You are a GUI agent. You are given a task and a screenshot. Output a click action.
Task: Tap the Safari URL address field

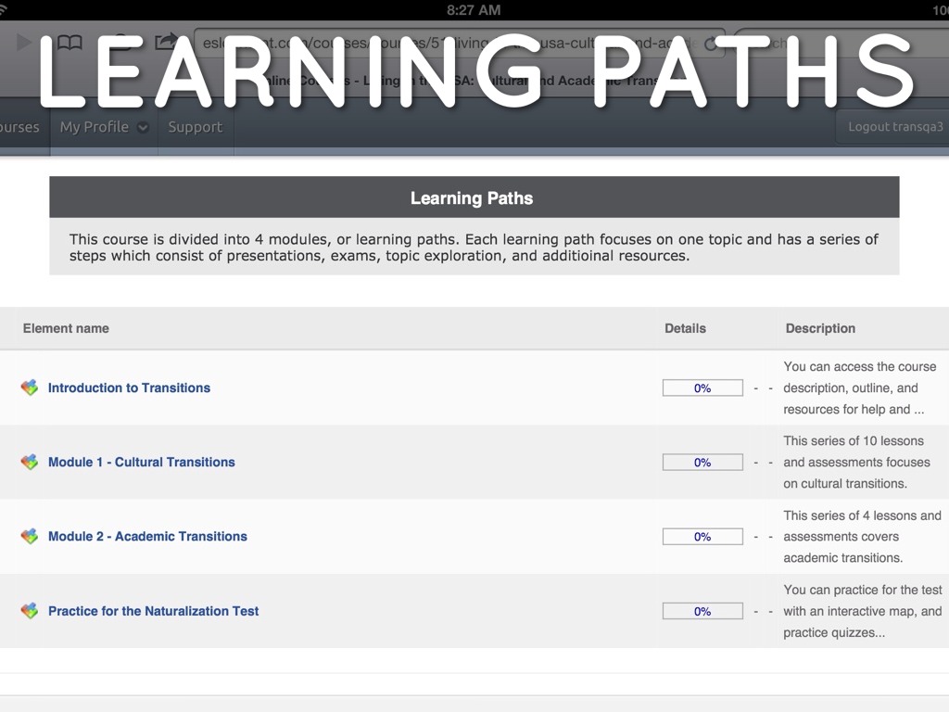click(445, 43)
